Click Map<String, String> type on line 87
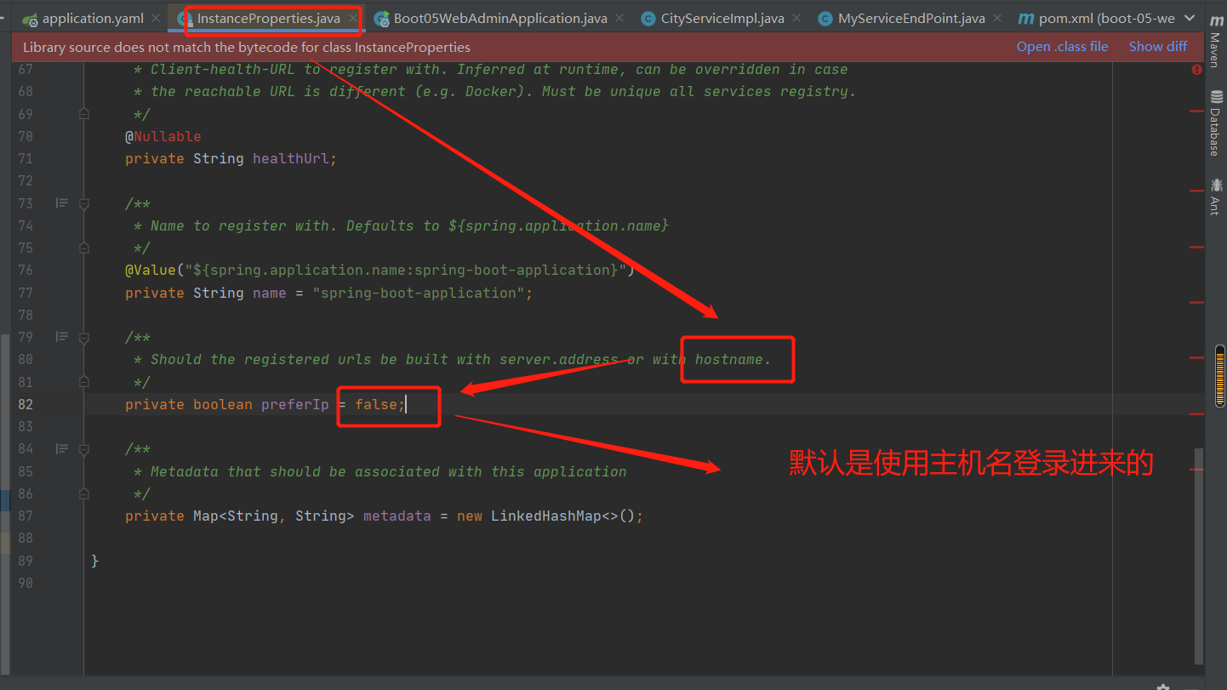Viewport: 1227px width, 690px height. point(273,516)
